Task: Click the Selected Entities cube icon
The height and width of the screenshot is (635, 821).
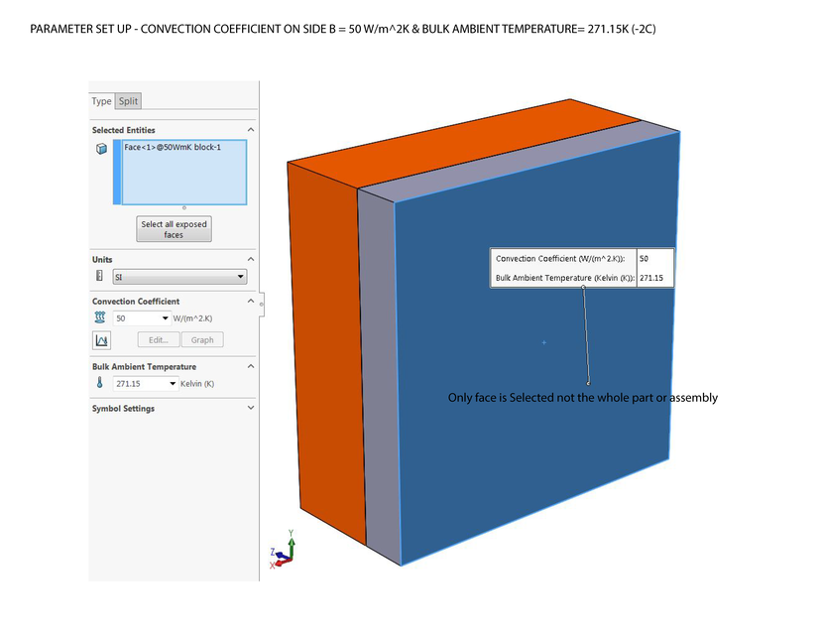Action: pyautogui.click(x=100, y=149)
